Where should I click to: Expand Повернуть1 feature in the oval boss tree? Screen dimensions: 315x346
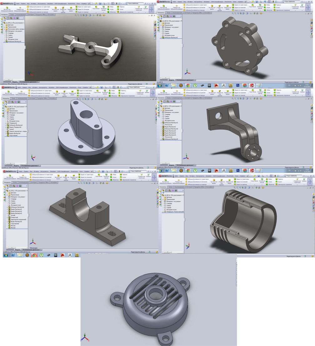tap(6, 123)
